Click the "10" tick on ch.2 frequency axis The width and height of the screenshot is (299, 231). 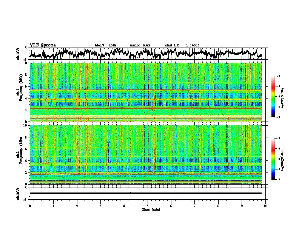click(26, 125)
